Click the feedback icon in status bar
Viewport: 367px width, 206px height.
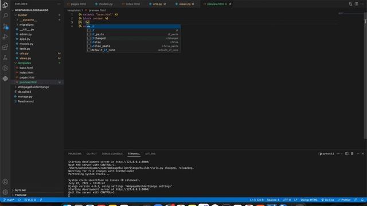click(356, 200)
